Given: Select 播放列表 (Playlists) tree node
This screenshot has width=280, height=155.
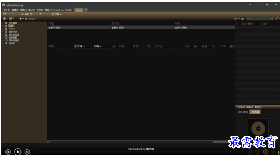Looking at the screenshot, I should [13, 31].
